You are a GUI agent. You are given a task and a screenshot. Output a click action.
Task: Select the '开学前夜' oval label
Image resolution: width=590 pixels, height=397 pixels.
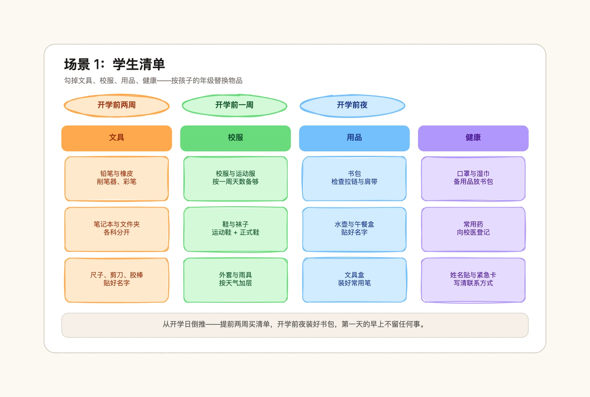pyautogui.click(x=353, y=105)
